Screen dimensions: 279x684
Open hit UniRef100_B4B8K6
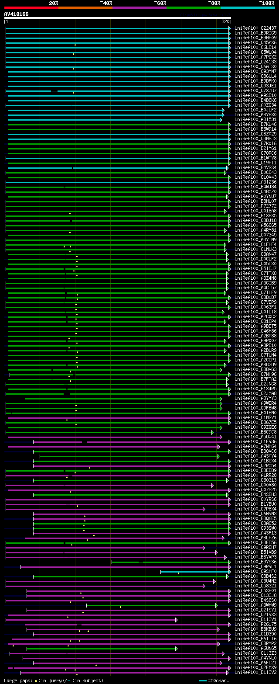tap(255, 100)
